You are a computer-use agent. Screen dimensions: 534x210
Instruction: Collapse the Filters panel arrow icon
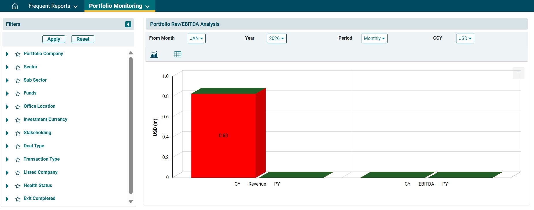tap(128, 24)
